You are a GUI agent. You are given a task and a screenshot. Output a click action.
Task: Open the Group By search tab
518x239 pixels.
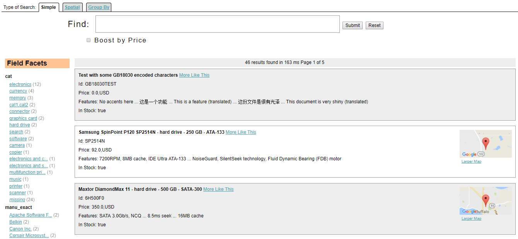(x=99, y=7)
